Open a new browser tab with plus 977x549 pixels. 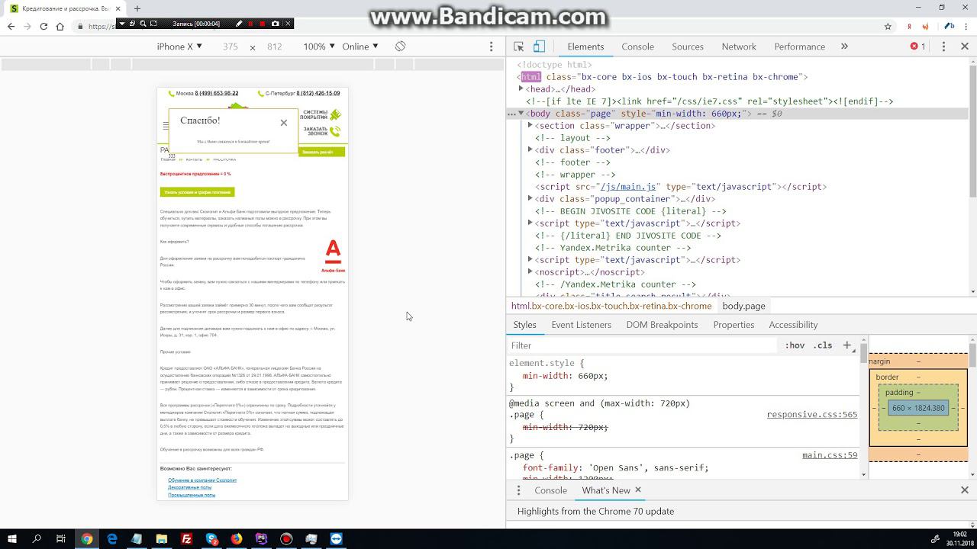[x=137, y=8]
